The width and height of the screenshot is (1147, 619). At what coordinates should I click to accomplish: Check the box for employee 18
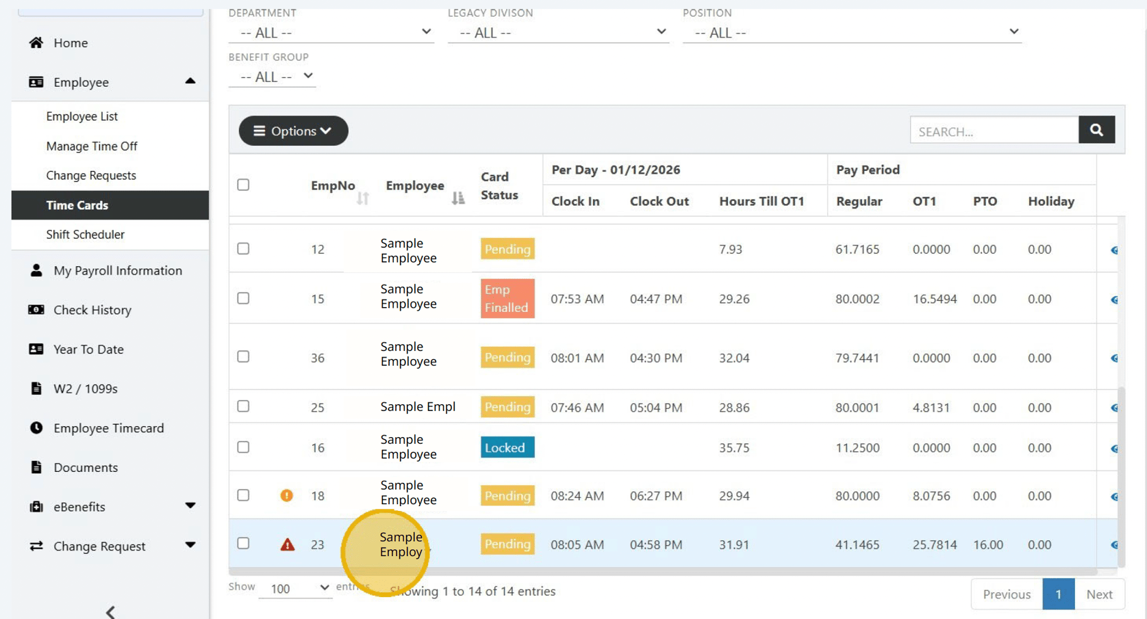click(x=243, y=495)
